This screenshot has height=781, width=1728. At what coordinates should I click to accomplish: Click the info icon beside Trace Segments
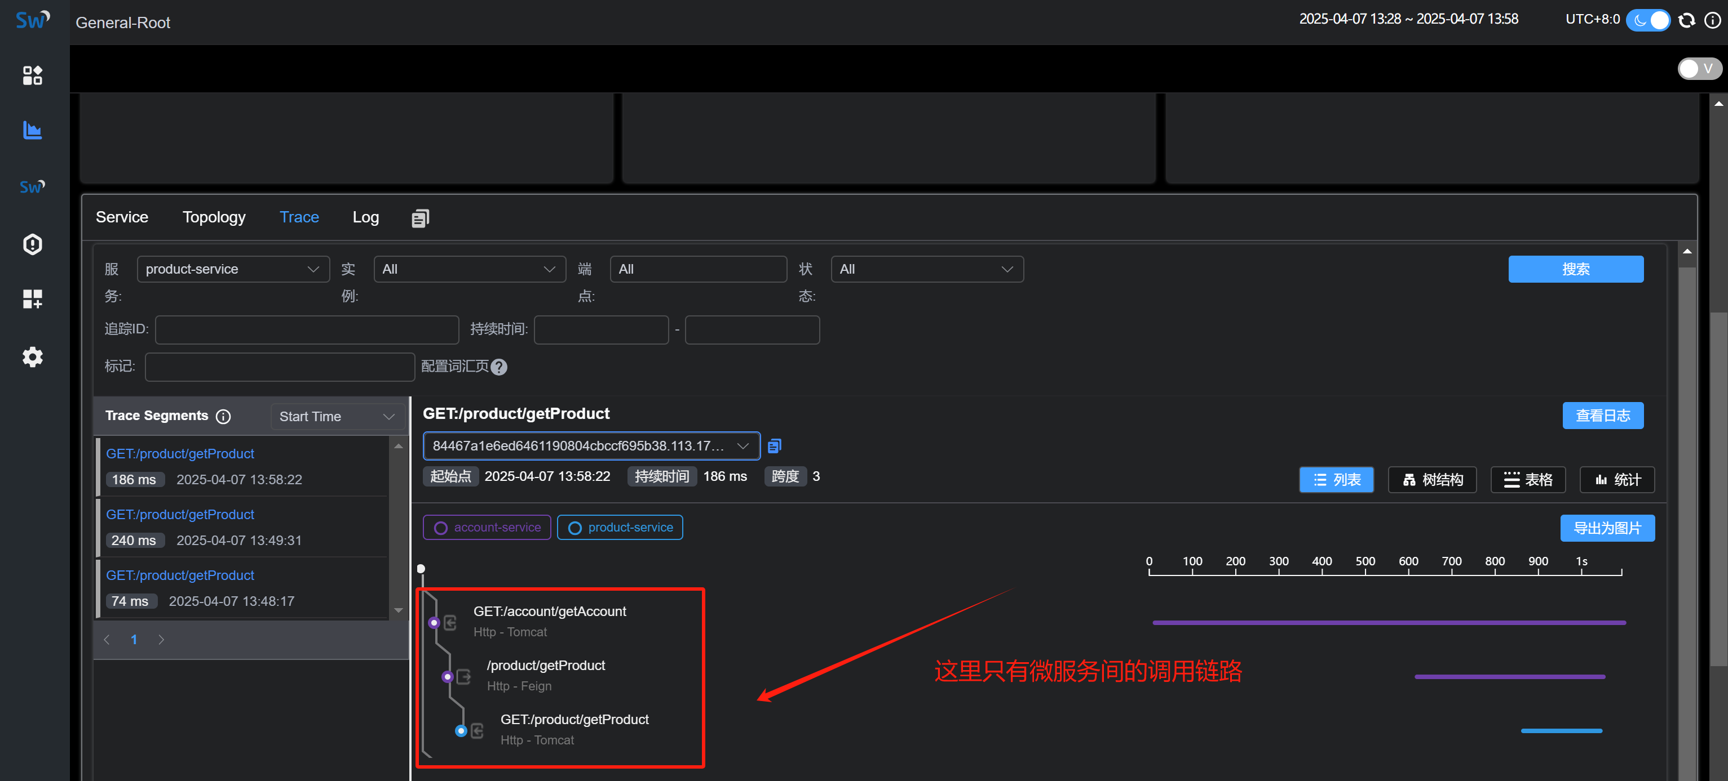point(223,417)
